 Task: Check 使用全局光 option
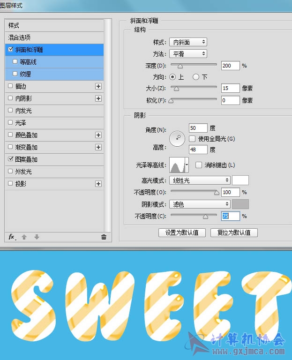click(x=192, y=139)
